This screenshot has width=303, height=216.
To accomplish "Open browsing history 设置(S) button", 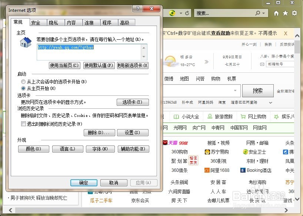I will (x=133, y=132).
